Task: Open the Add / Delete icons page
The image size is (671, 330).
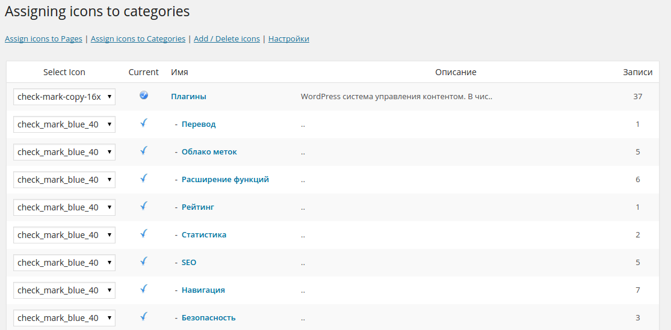Action: 227,39
